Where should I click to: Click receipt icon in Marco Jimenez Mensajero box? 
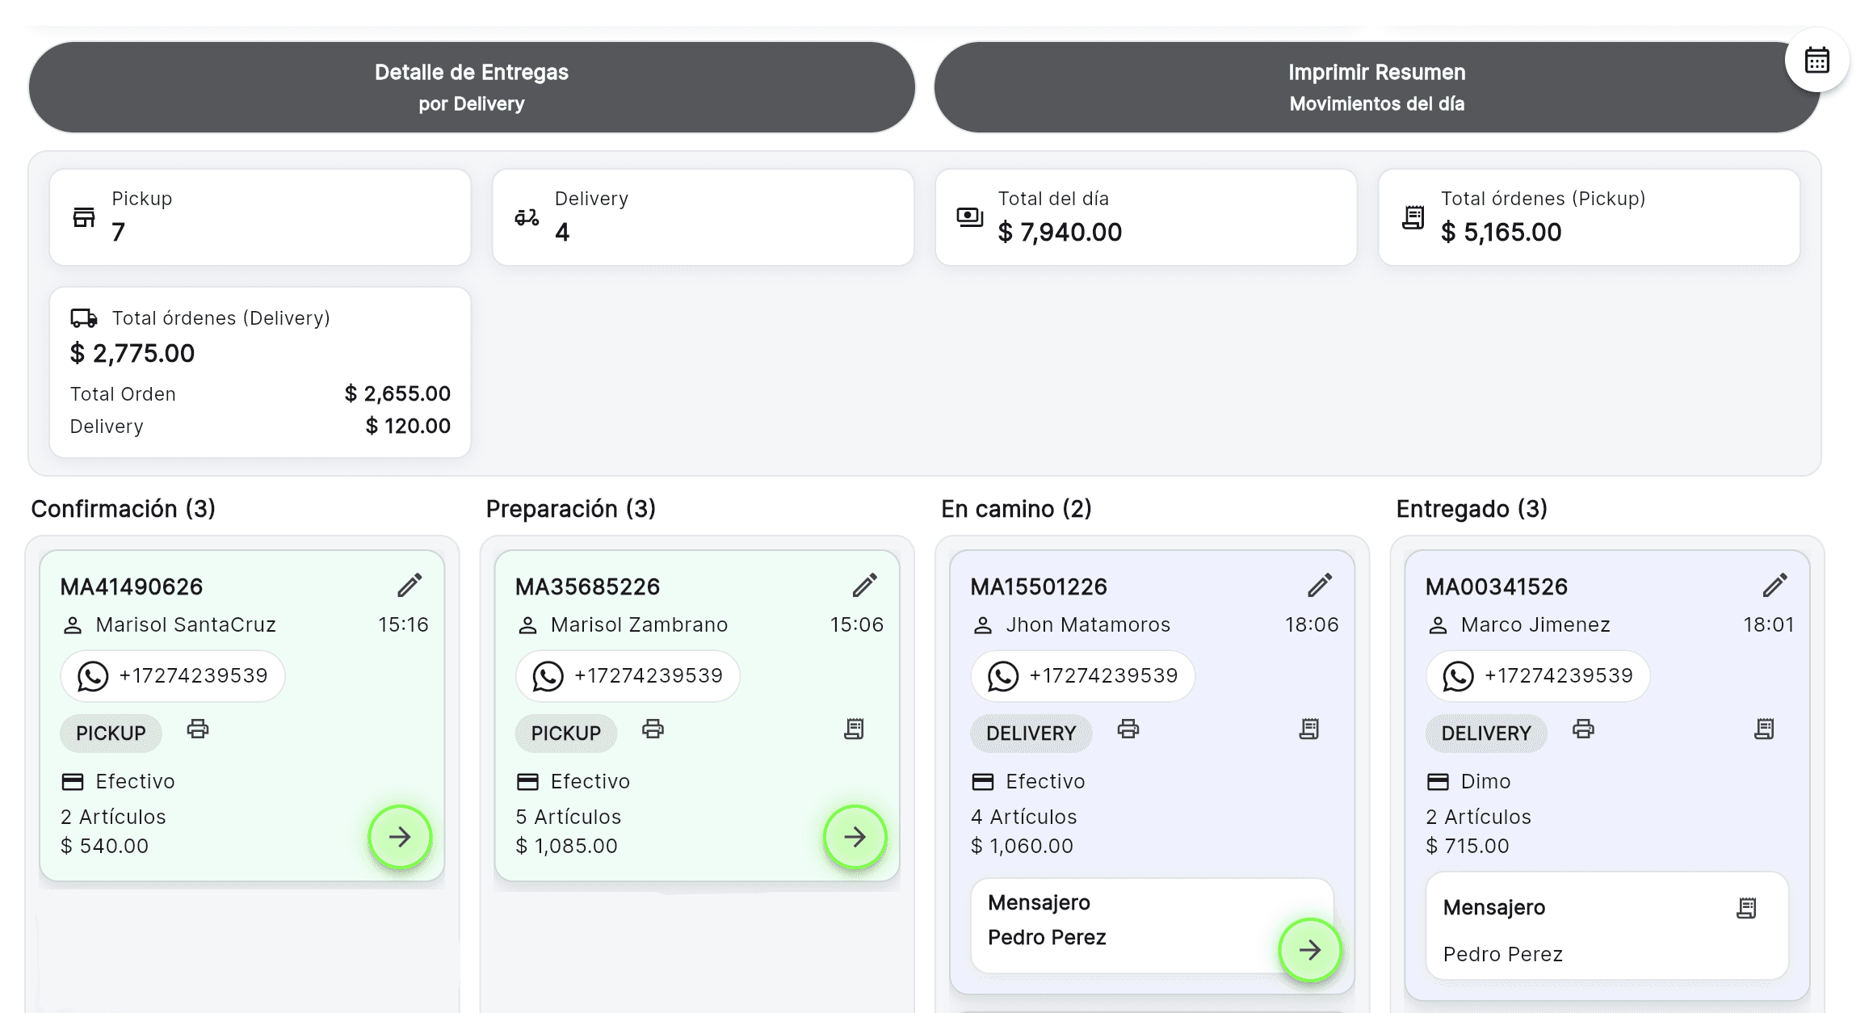[1746, 908]
